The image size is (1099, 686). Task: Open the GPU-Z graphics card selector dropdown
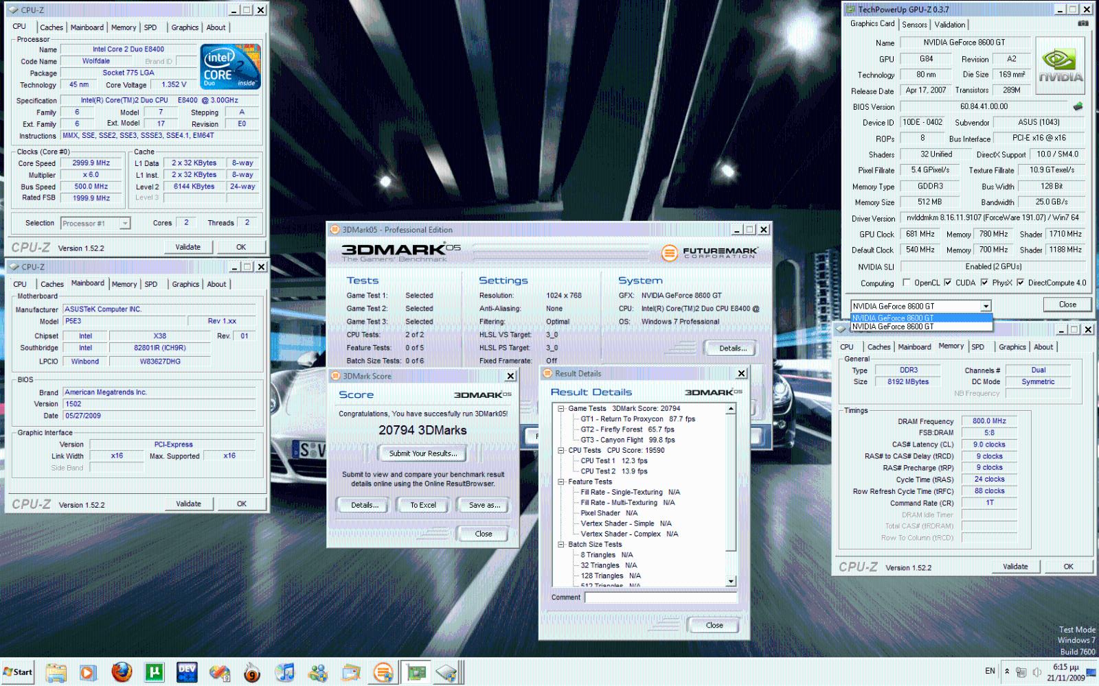[986, 306]
